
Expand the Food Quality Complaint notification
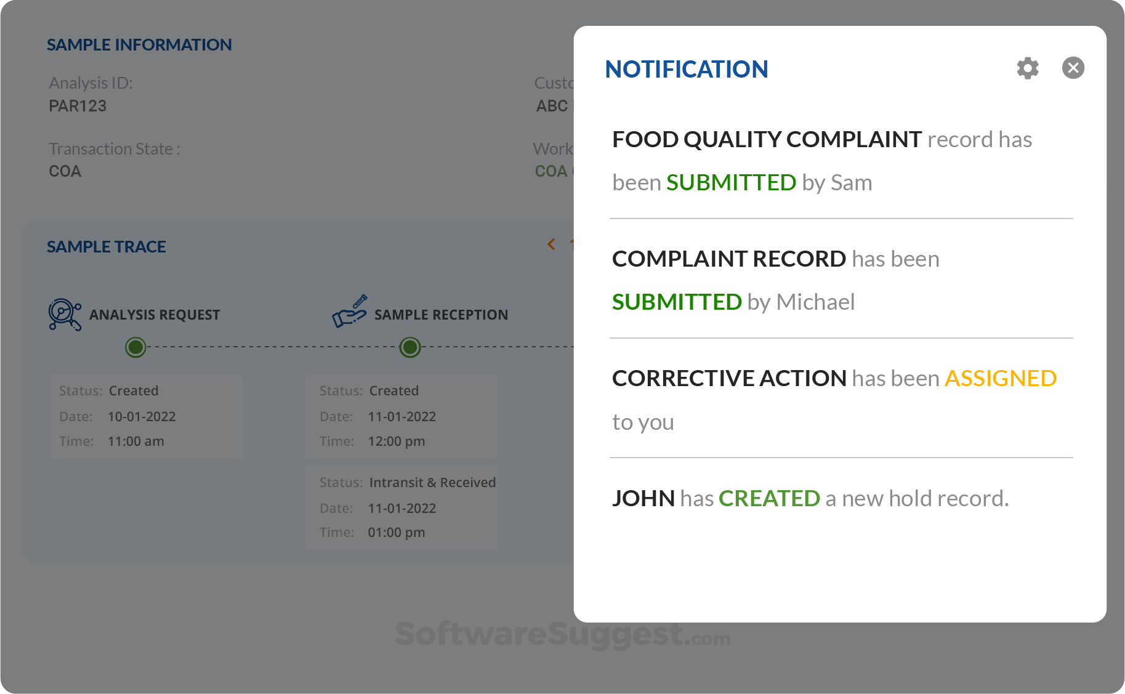pyautogui.click(x=822, y=160)
